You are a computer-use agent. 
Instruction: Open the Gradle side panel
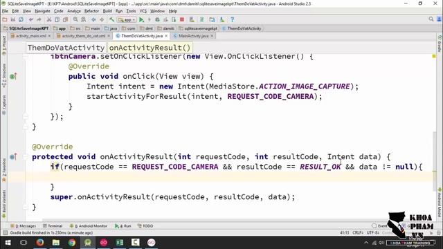[440, 44]
